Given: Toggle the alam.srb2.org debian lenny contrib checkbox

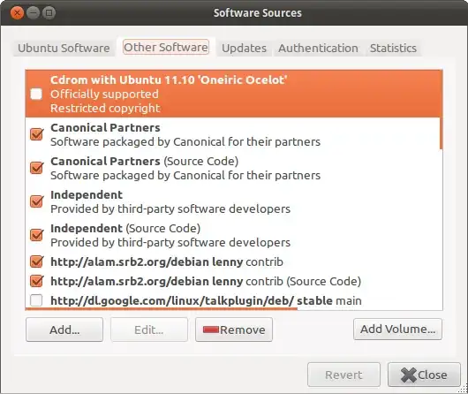Looking at the screenshot, I should click(36, 261).
